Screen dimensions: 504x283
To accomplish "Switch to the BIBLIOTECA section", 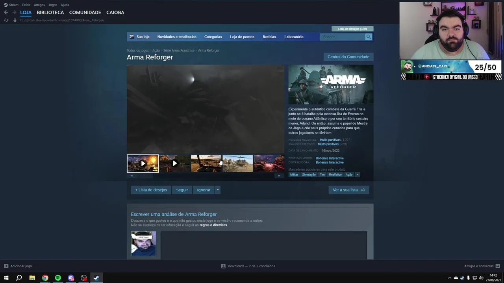I will (50, 13).
